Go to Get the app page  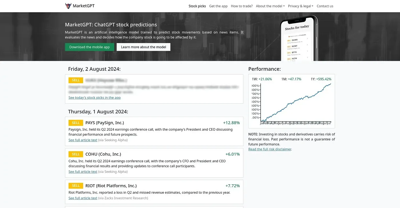(218, 6)
